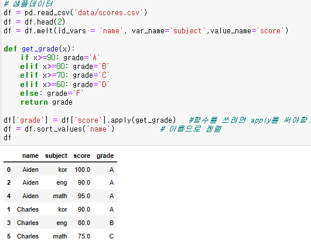Click the 'elif x>=80' code line
The width and height of the screenshot is (311, 242).
pos(64,67)
